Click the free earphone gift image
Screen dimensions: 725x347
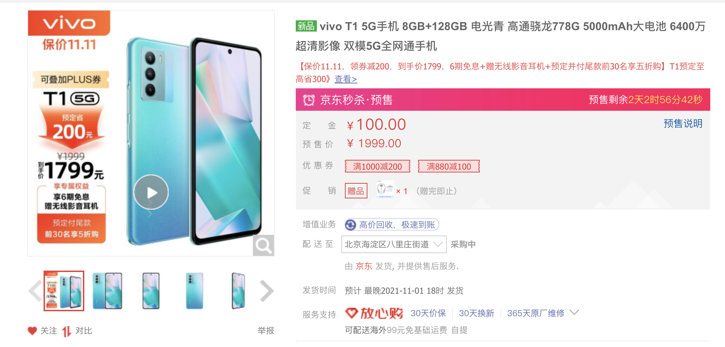pyautogui.click(x=385, y=189)
